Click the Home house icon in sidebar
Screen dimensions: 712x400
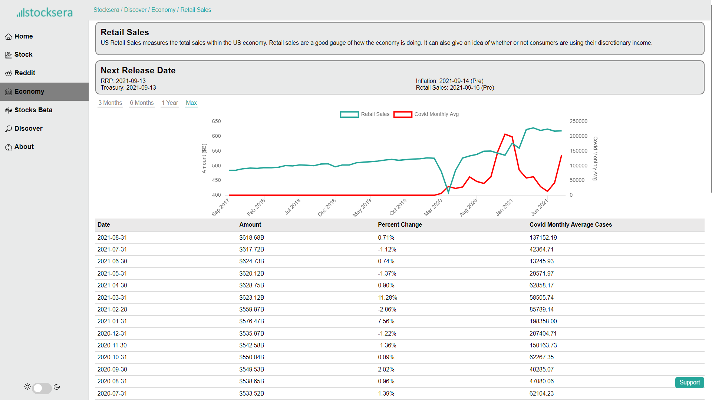(x=9, y=37)
